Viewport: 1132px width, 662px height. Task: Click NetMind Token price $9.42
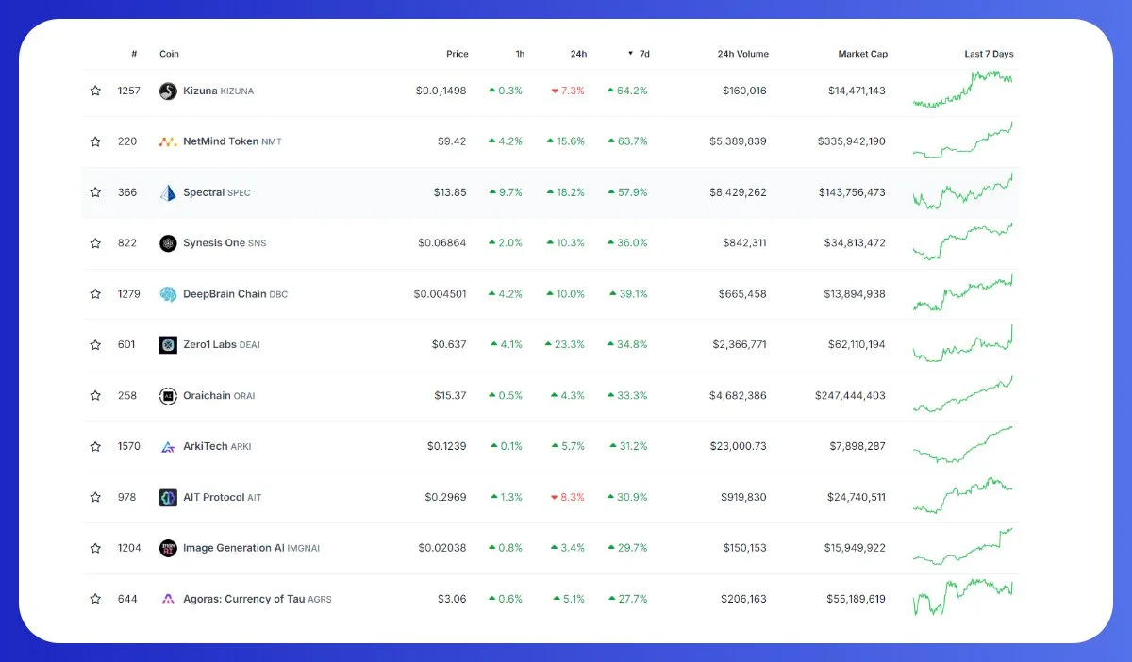point(453,142)
